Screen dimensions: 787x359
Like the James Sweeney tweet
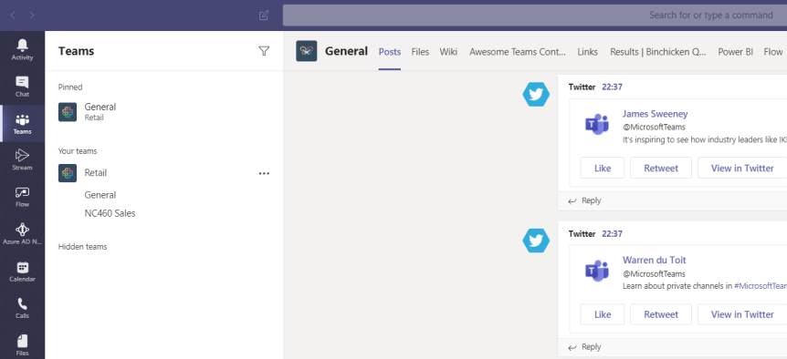pos(603,168)
